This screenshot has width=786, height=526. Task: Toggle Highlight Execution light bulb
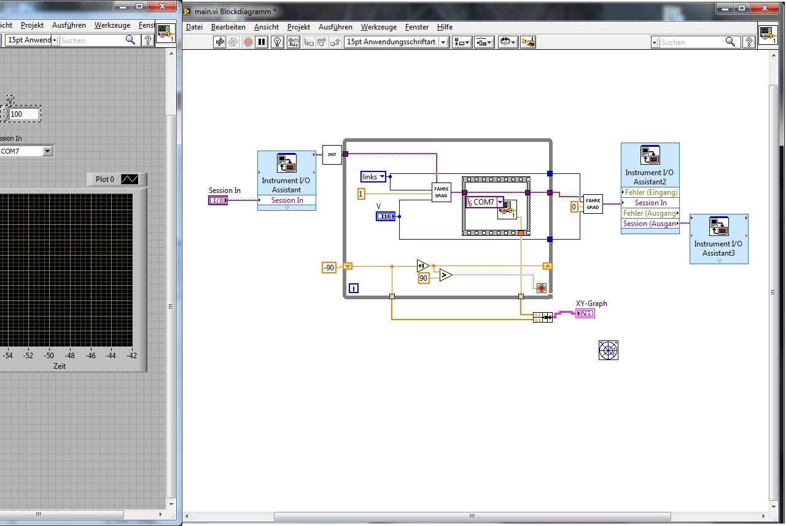click(278, 42)
